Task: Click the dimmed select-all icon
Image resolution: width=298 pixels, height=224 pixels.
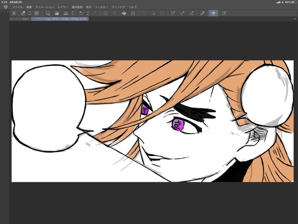Action: click(x=114, y=13)
